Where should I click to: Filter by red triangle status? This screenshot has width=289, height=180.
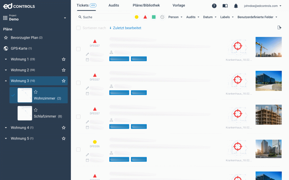click(145, 17)
